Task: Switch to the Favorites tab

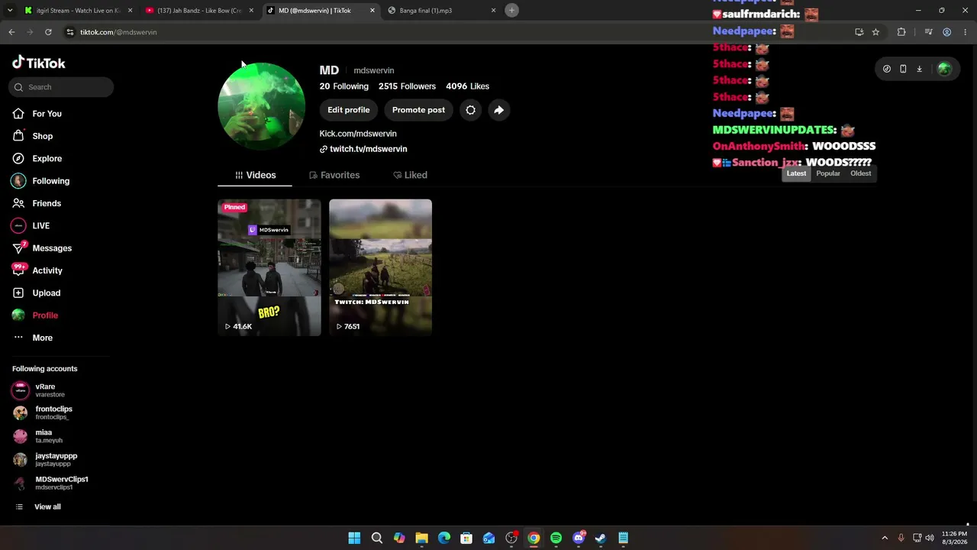Action: [x=334, y=175]
